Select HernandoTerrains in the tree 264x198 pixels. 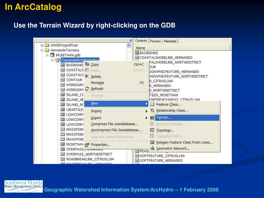click(65, 50)
